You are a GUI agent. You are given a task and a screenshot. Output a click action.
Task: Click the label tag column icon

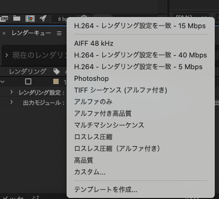point(56,71)
